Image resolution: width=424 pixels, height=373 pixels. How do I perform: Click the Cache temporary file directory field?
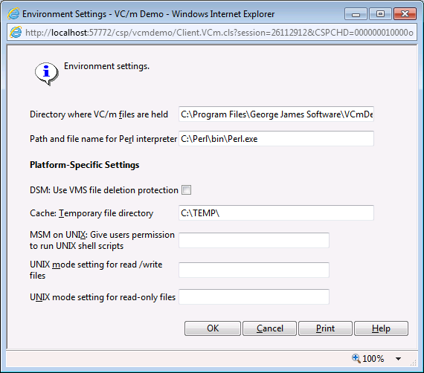276,213
